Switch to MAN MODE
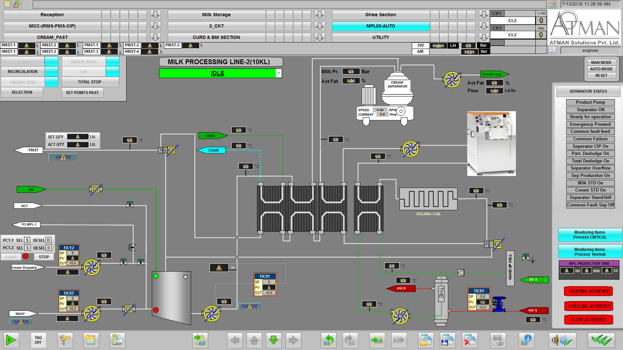The height and width of the screenshot is (350, 623). (x=601, y=63)
